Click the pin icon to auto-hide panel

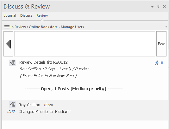click(158, 7)
